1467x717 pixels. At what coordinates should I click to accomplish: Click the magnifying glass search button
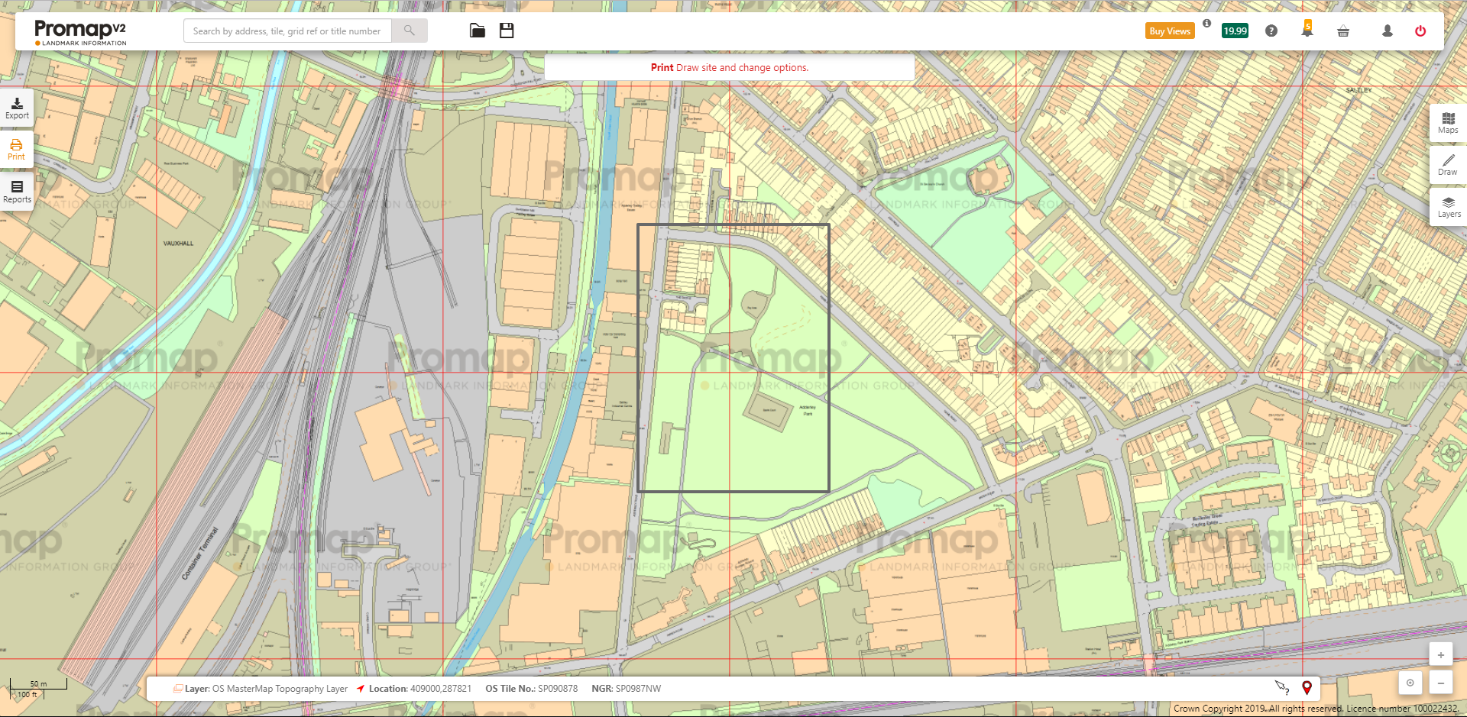[410, 31]
